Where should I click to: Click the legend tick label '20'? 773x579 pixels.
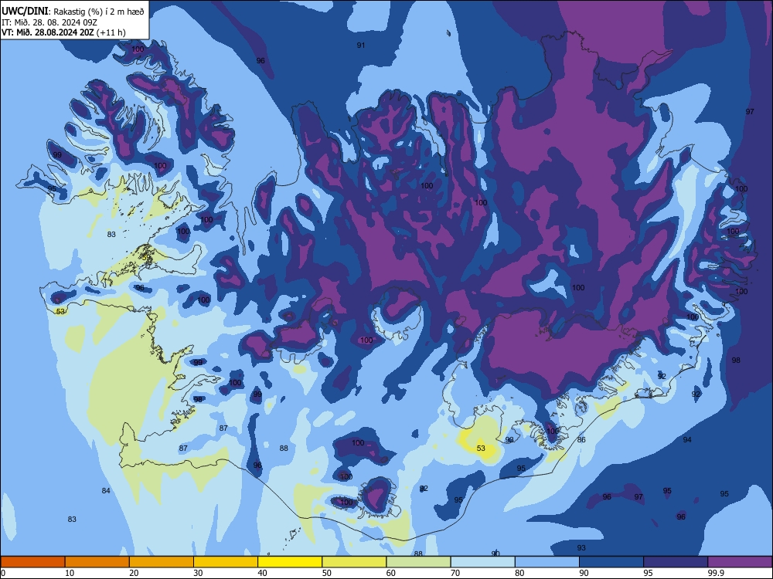point(134,573)
